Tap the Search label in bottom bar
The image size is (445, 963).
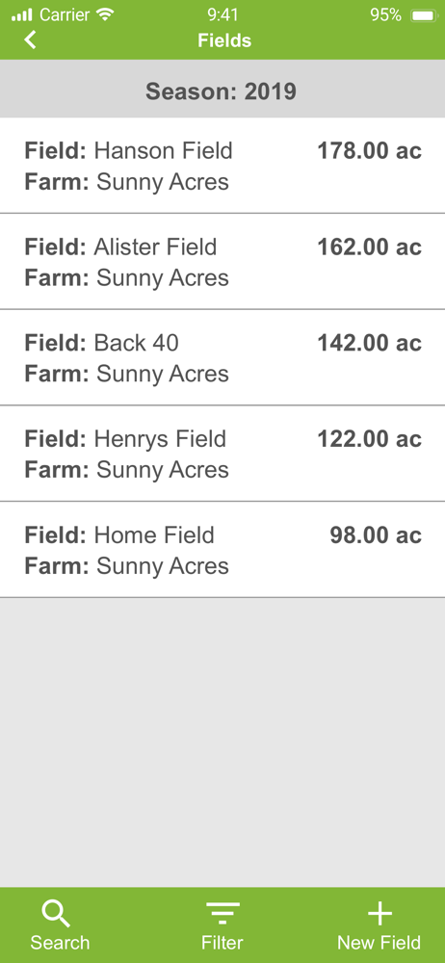[x=61, y=943]
